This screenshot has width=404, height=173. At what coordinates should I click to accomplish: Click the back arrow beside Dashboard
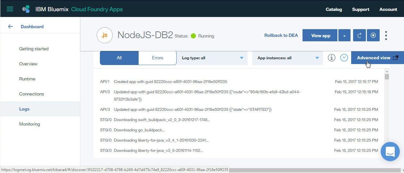(11, 27)
